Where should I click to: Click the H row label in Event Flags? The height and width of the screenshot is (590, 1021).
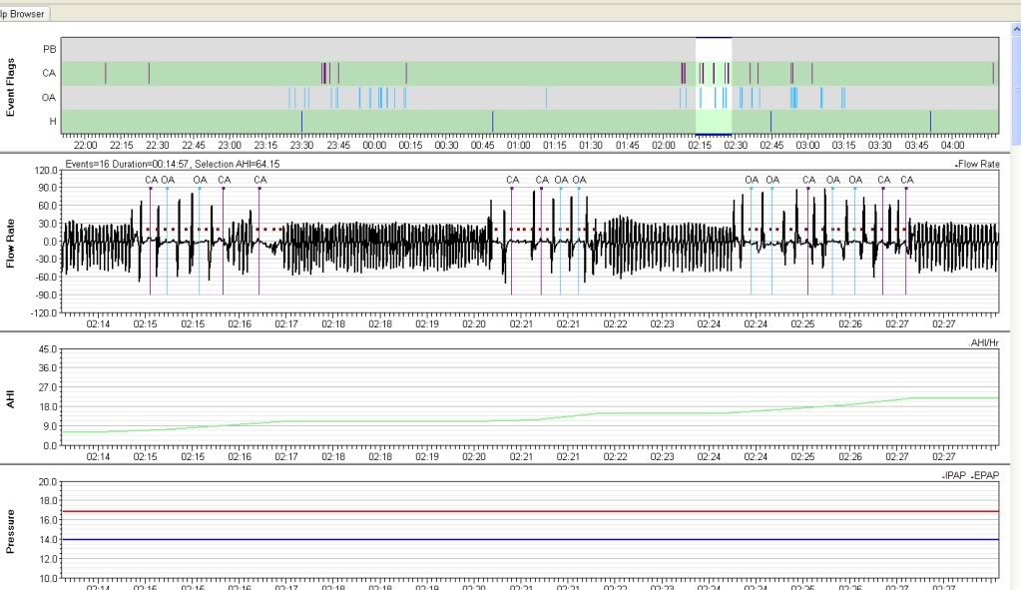(53, 121)
